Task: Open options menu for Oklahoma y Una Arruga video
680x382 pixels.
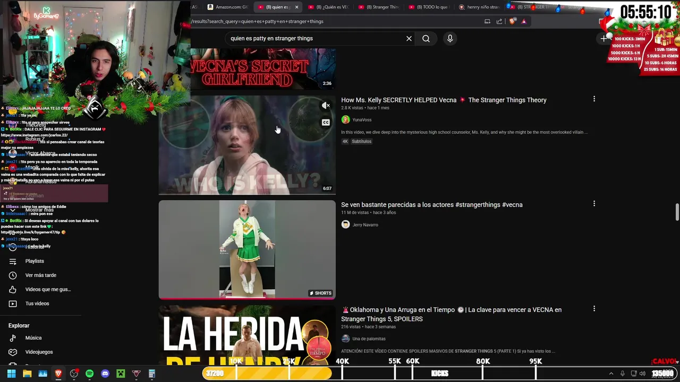Action: point(594,309)
